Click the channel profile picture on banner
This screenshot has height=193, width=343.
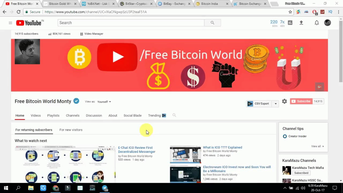pyautogui.click(x=27, y=51)
